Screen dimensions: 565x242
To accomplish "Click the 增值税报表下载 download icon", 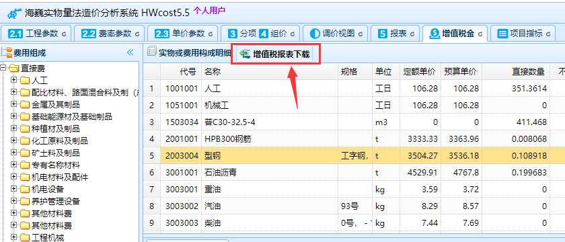I will (x=245, y=54).
